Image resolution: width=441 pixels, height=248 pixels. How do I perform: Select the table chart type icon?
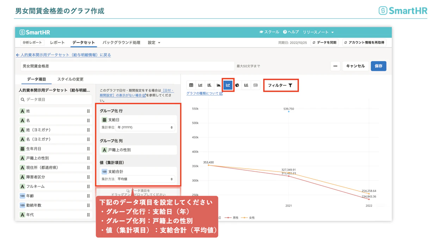pyautogui.click(x=191, y=85)
